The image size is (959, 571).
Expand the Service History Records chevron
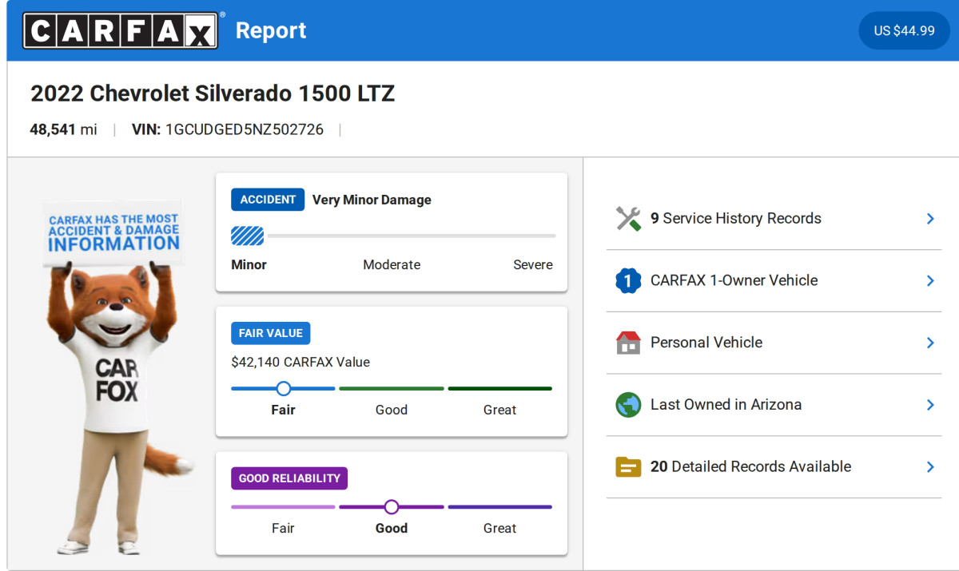click(x=930, y=219)
